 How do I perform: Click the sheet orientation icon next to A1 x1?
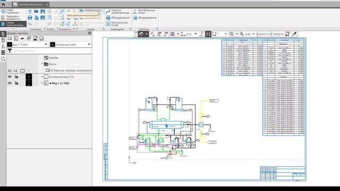(22, 71)
